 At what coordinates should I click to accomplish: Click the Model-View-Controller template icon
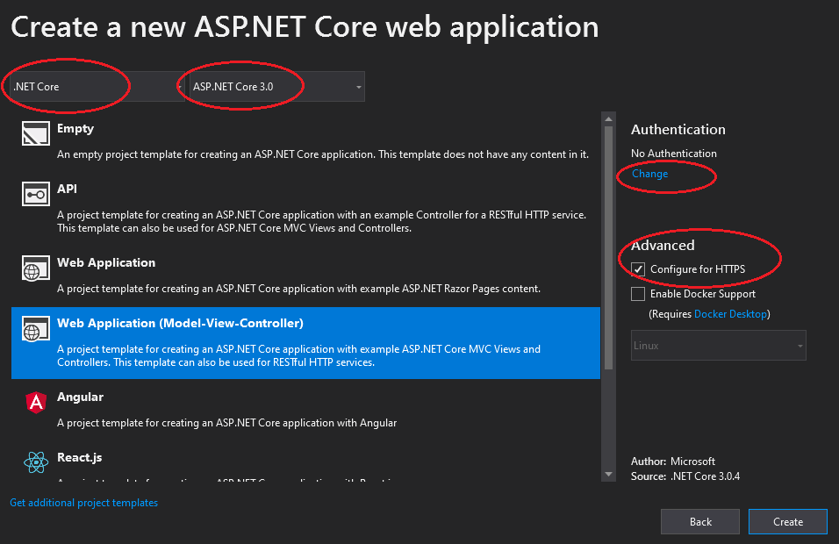point(35,329)
